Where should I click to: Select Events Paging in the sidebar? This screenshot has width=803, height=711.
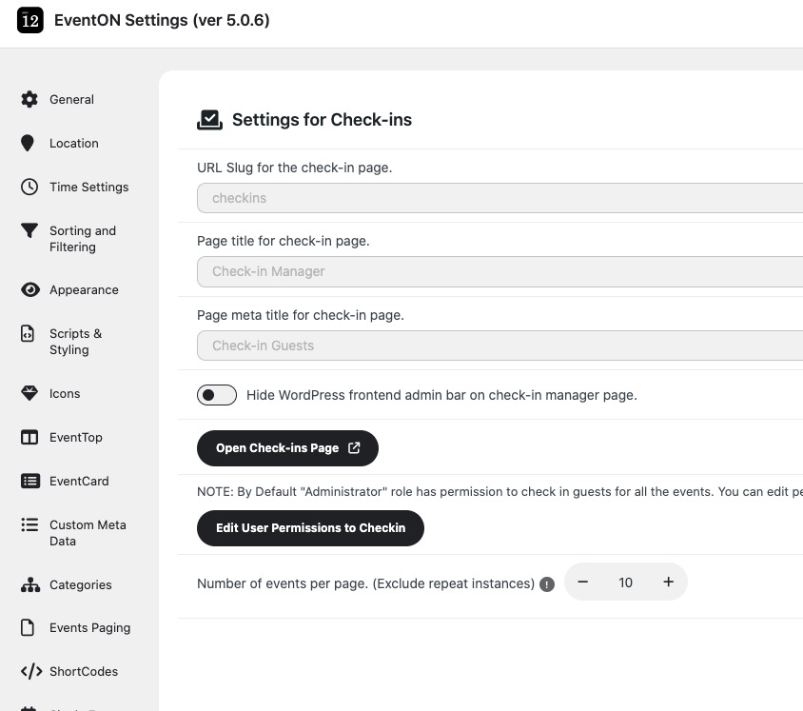pyautogui.click(x=89, y=627)
